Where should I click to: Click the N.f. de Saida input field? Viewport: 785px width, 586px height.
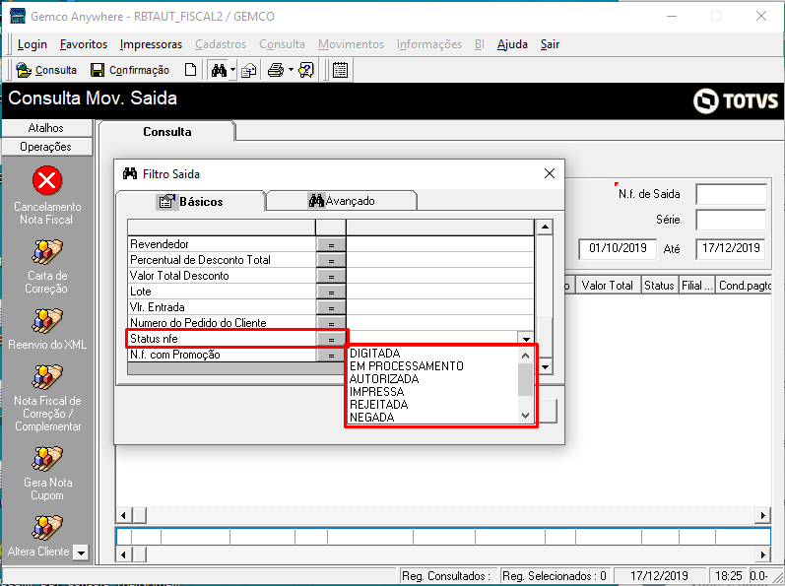(731, 194)
